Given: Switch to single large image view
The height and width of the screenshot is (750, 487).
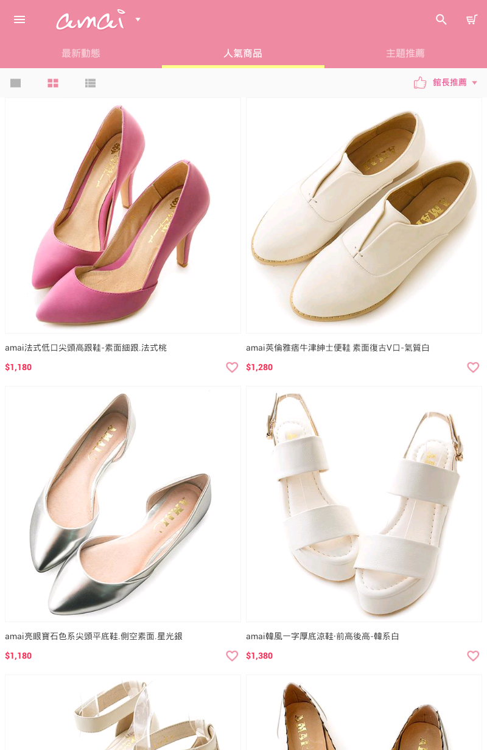Looking at the screenshot, I should coord(16,83).
